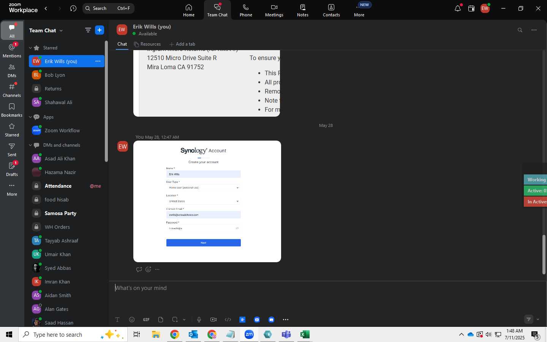547x342 pixels.
Task: Click the Search box
Action: [108, 8]
